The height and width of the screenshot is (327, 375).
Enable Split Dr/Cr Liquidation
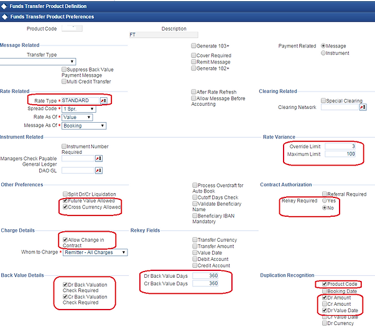click(65, 194)
